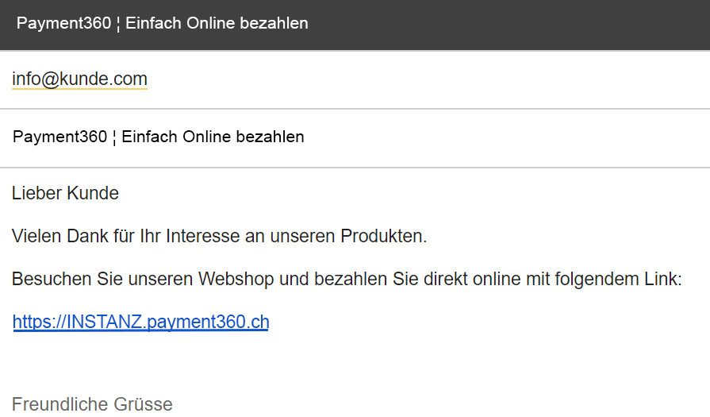Open the https://INSTANZ.payment360.ch link
Screen dimensions: 710x417
point(140,322)
